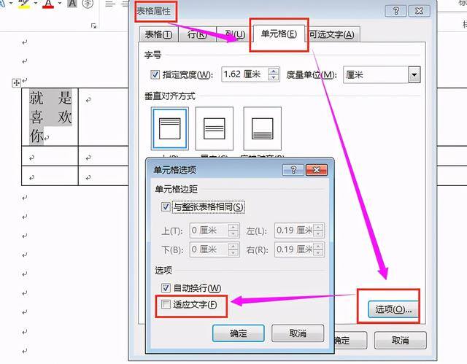Open the font color dropdown arrow

(x=60, y=3)
